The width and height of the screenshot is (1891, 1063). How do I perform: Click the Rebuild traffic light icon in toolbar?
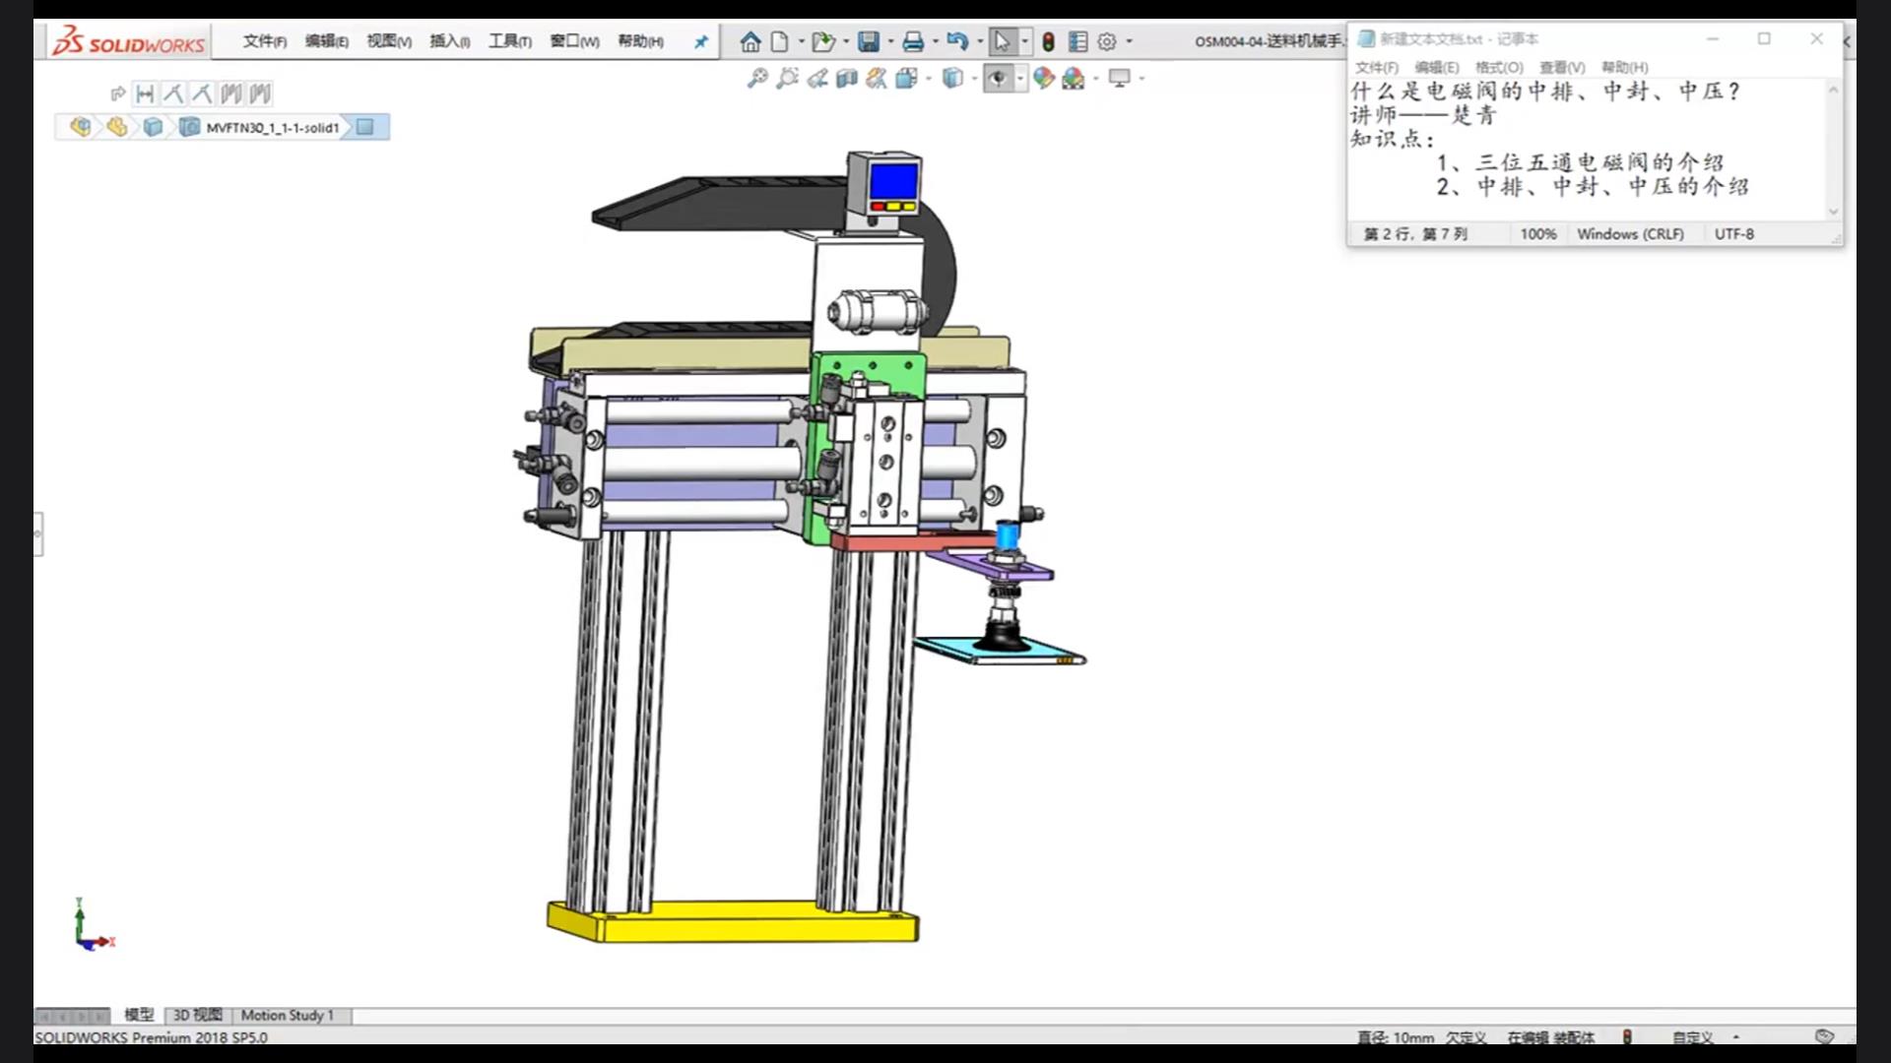coord(1049,41)
